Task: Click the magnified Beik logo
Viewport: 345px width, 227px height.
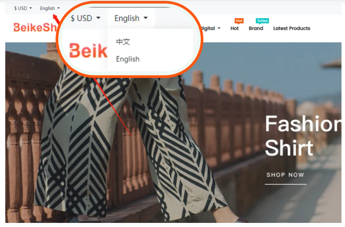Action: coord(88,51)
